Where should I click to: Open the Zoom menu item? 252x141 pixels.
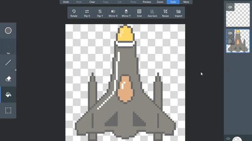160,2
